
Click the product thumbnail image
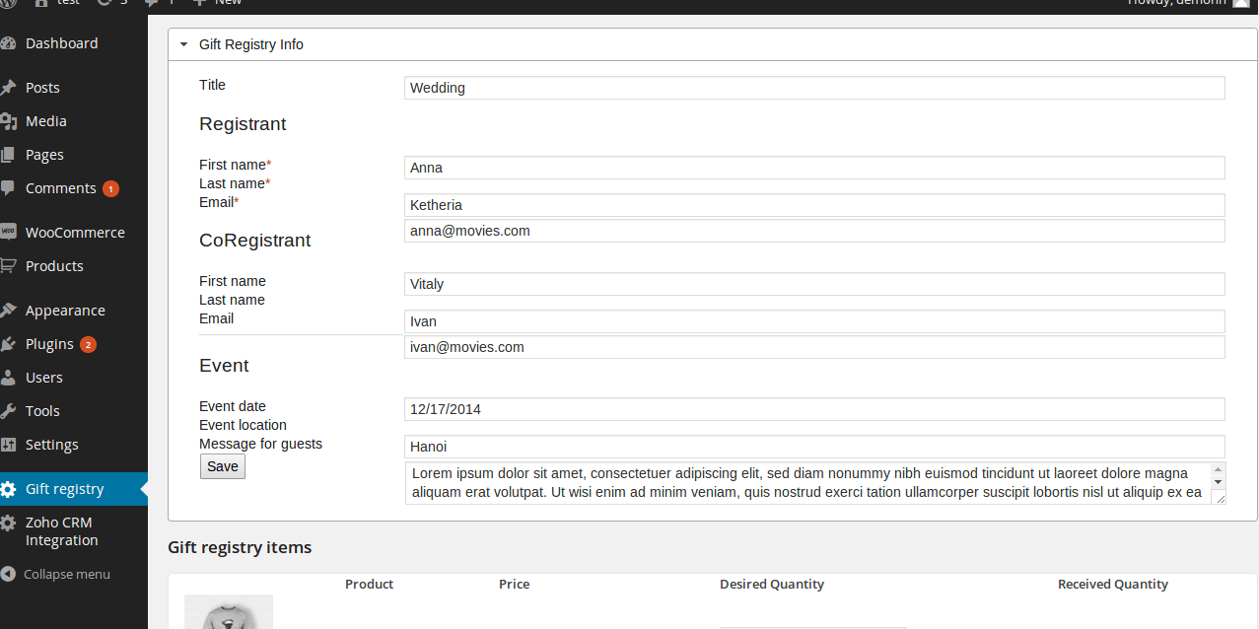[x=229, y=612]
